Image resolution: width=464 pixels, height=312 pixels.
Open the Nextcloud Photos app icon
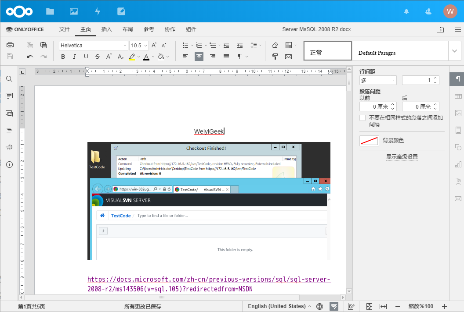74,11
